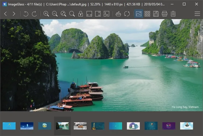Toggle the thumbnail panel button
Screen dimensions: 203x136
139,14
